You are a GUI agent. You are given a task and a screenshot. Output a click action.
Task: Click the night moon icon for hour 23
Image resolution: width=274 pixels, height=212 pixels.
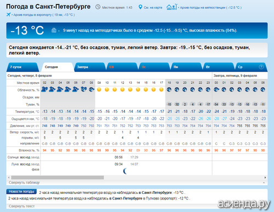click(208, 89)
